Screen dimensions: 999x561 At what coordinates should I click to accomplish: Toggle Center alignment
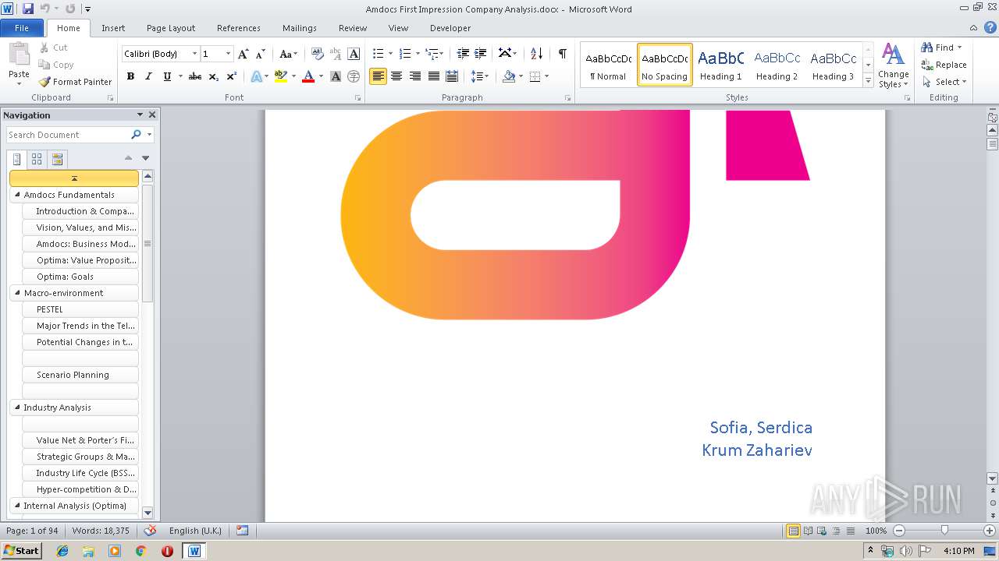(396, 76)
